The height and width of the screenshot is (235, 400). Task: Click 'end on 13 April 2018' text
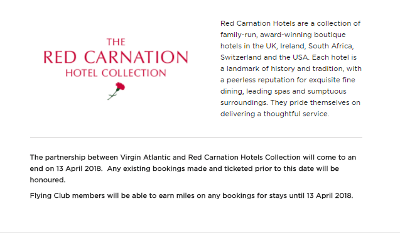pos(65,168)
